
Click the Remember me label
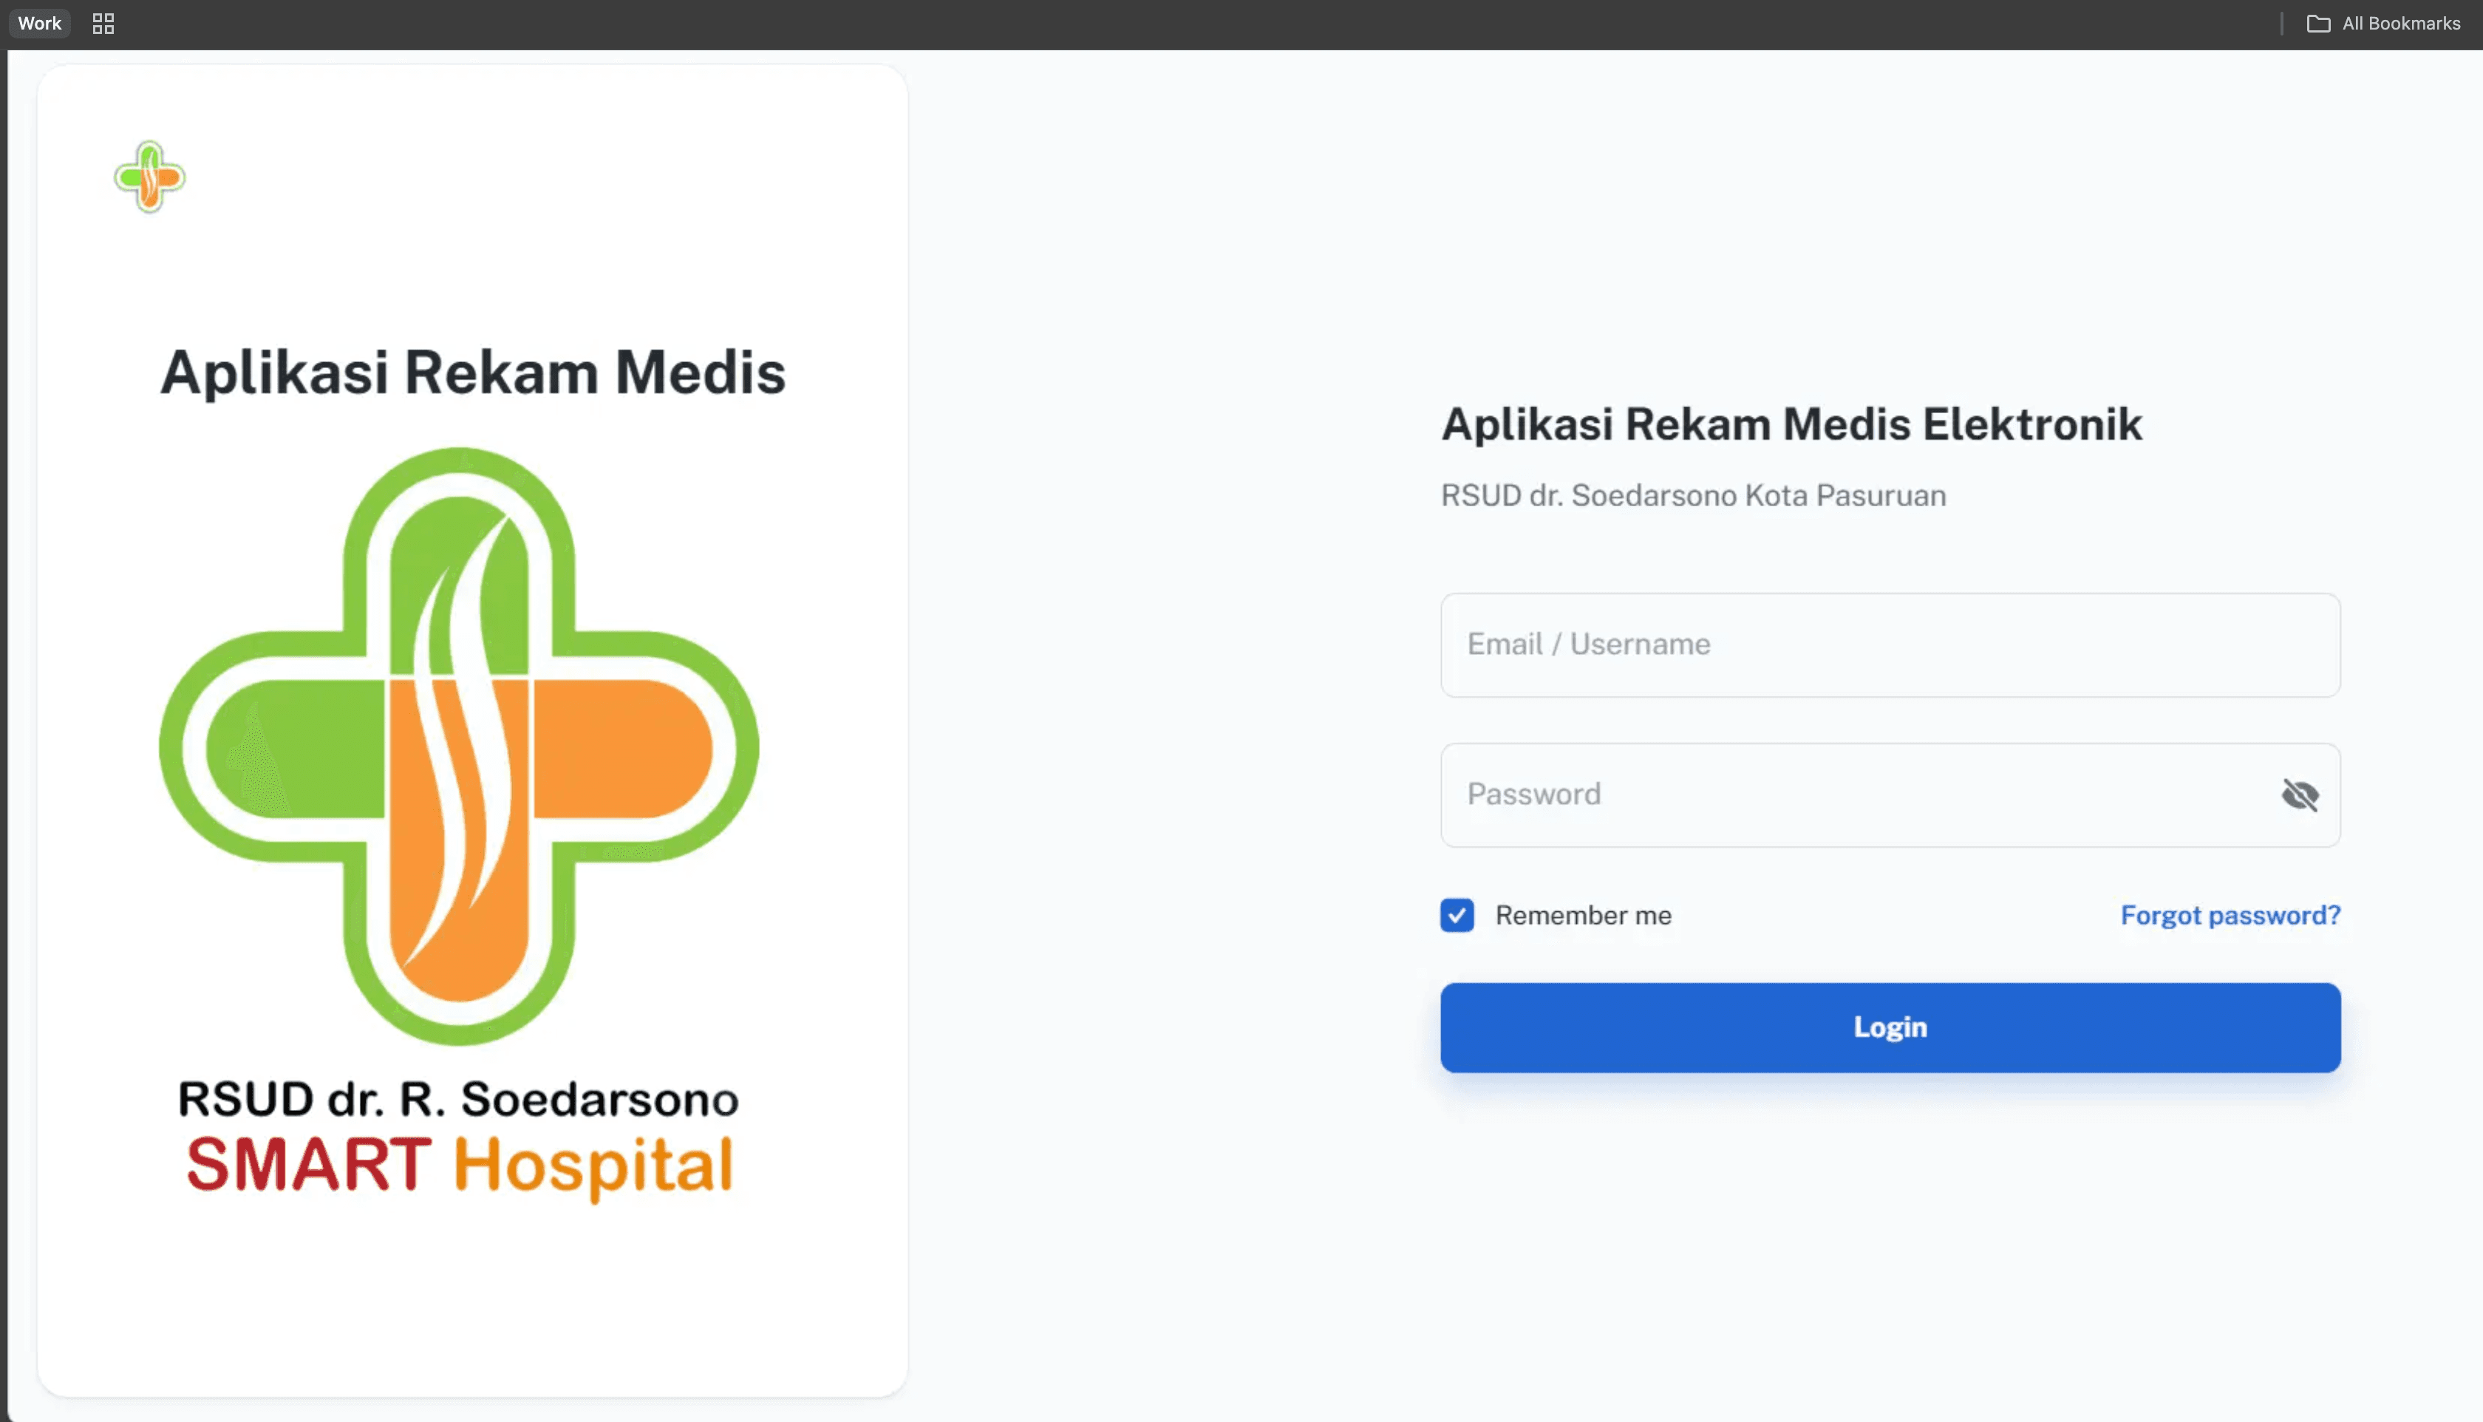(x=1583, y=915)
